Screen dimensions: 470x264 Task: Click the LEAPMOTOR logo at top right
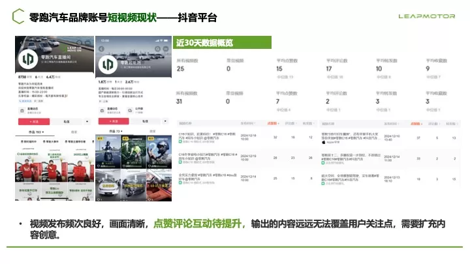pos(426,16)
